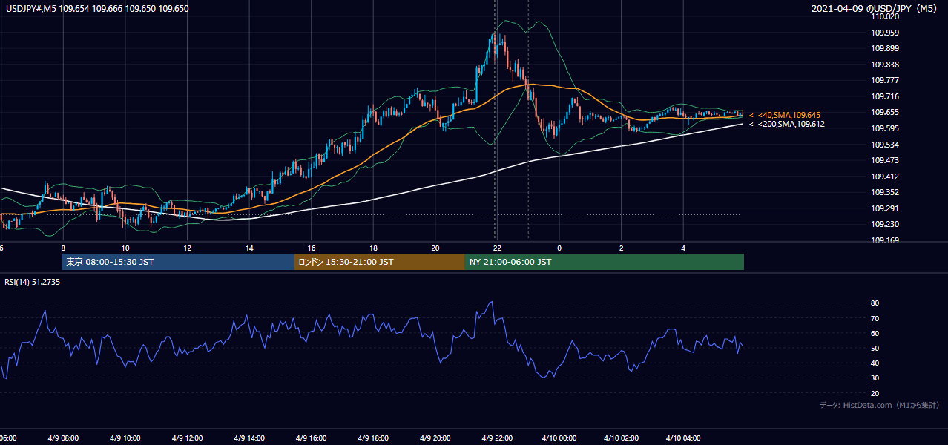Click RSI scale value 70
Screen dimensions: 948x445
coord(875,318)
